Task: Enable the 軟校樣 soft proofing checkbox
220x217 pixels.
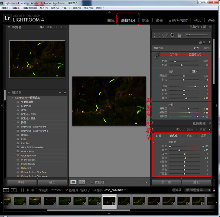Action: tap(92, 182)
